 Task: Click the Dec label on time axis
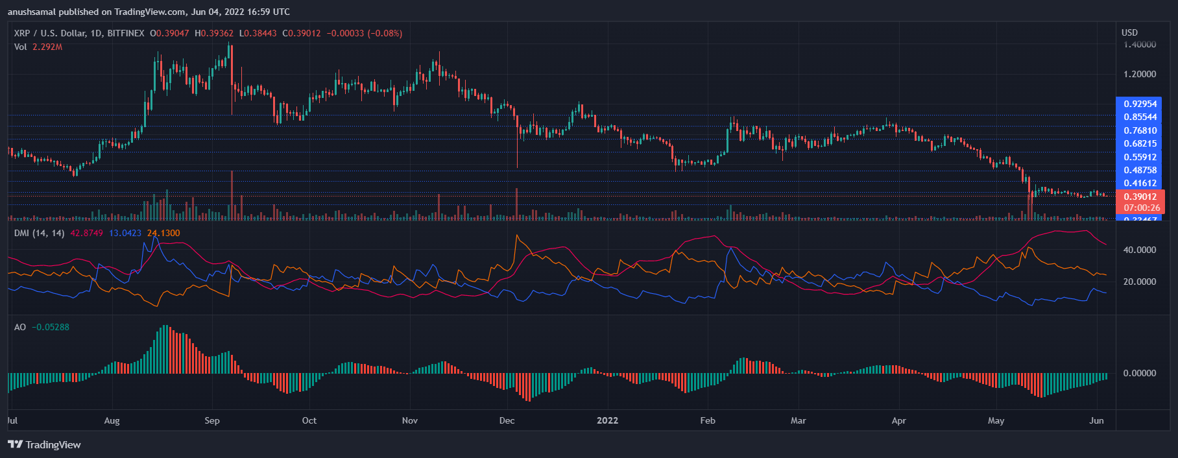[507, 420]
